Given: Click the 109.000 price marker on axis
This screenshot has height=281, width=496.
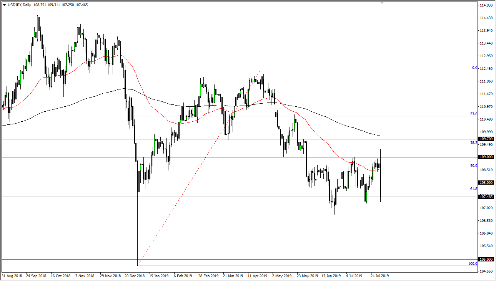Looking at the screenshot, I should pyautogui.click(x=485, y=157).
